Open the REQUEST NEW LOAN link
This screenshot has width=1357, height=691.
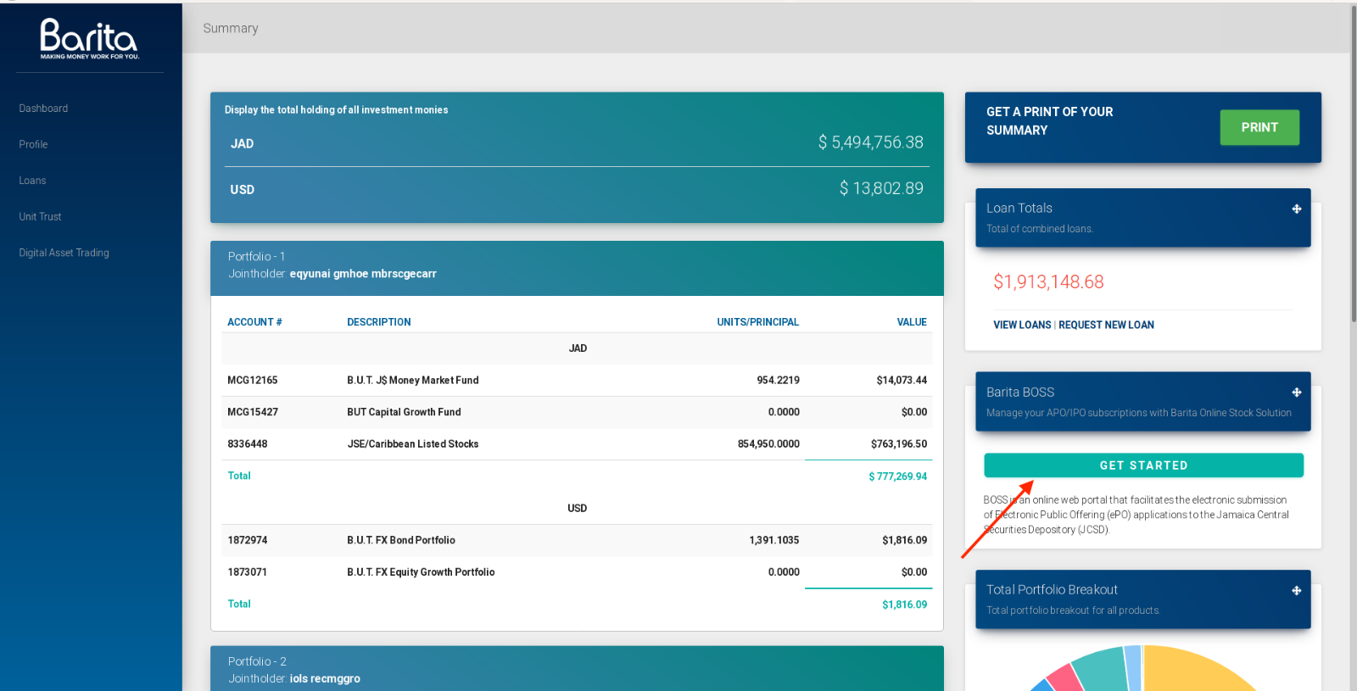[1106, 325]
